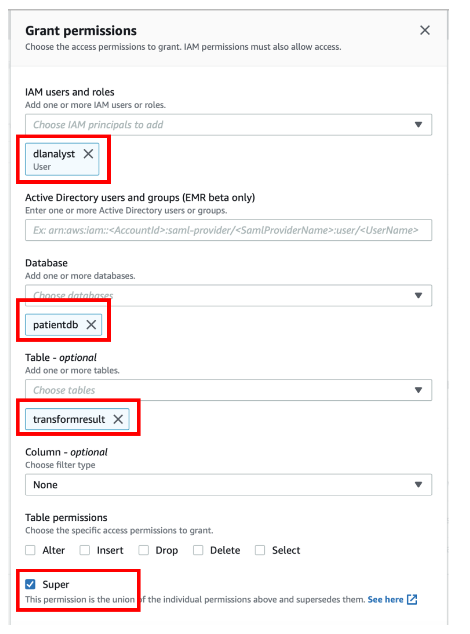470x634 pixels.
Task: Click the transformresult table chip label
Action: [69, 419]
